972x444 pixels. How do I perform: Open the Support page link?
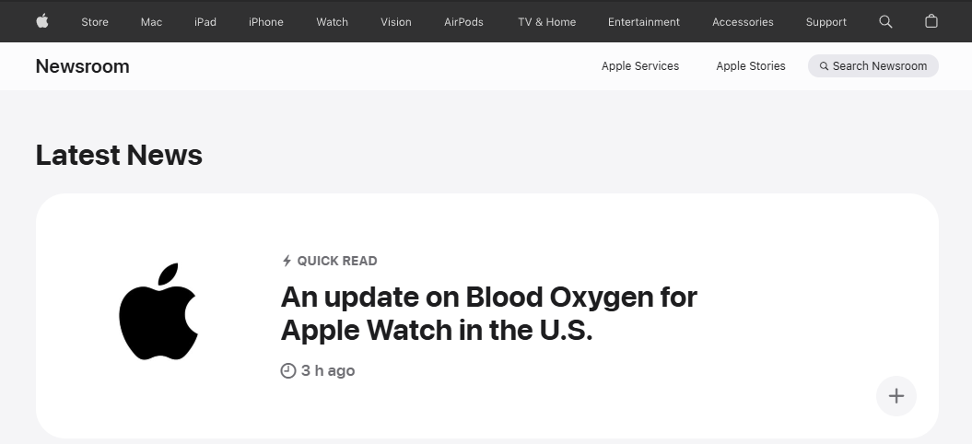click(826, 22)
